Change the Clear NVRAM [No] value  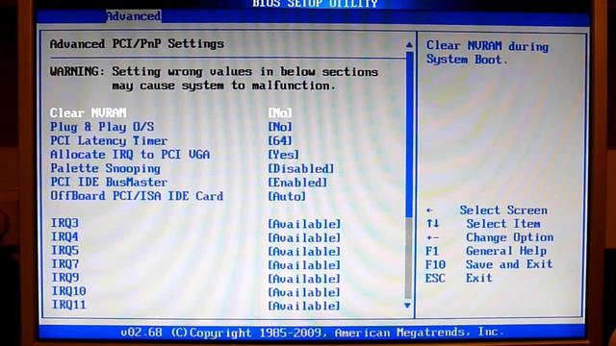(x=280, y=113)
